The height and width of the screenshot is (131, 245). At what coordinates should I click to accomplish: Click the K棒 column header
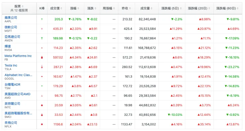tap(42, 8)
